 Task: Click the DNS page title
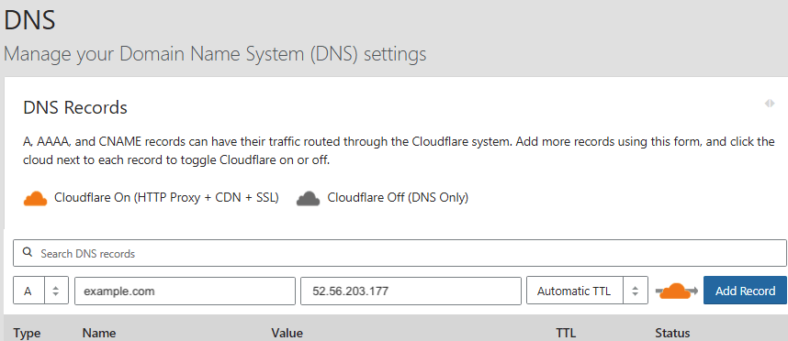pos(29,20)
